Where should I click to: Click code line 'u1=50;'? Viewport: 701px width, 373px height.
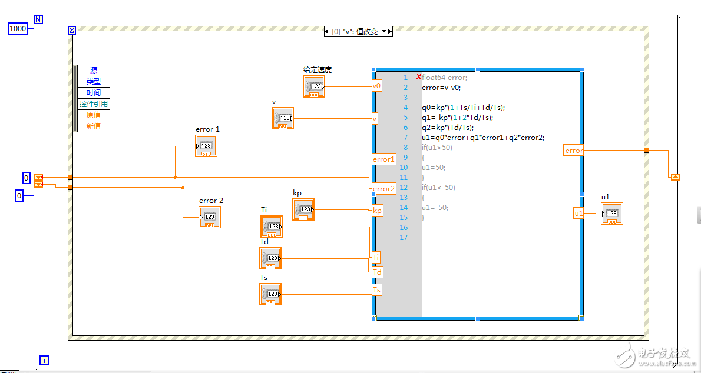coord(434,168)
